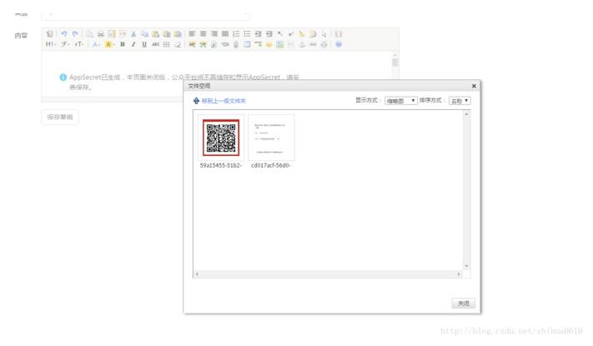Insert an anchor using anchor icon
Screen dimensions: 593x346
tap(302, 44)
